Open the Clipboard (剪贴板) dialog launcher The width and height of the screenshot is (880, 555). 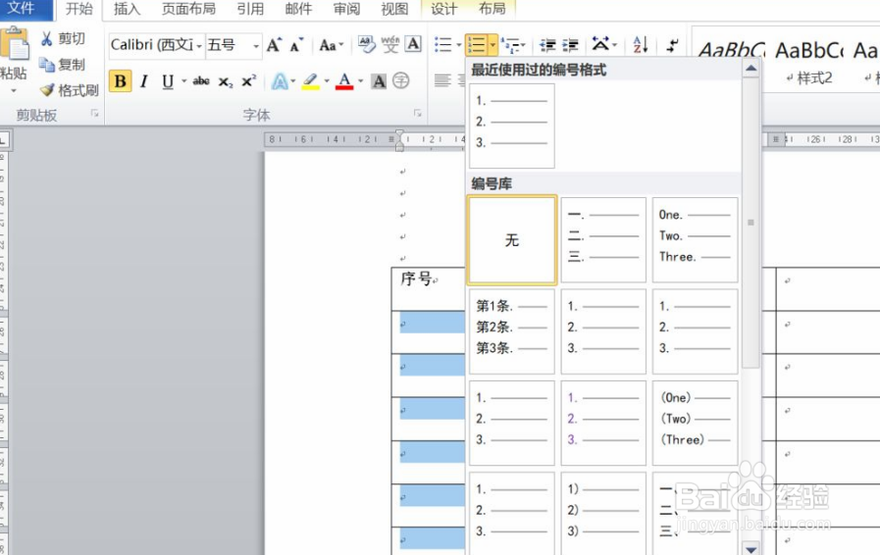tap(94, 114)
